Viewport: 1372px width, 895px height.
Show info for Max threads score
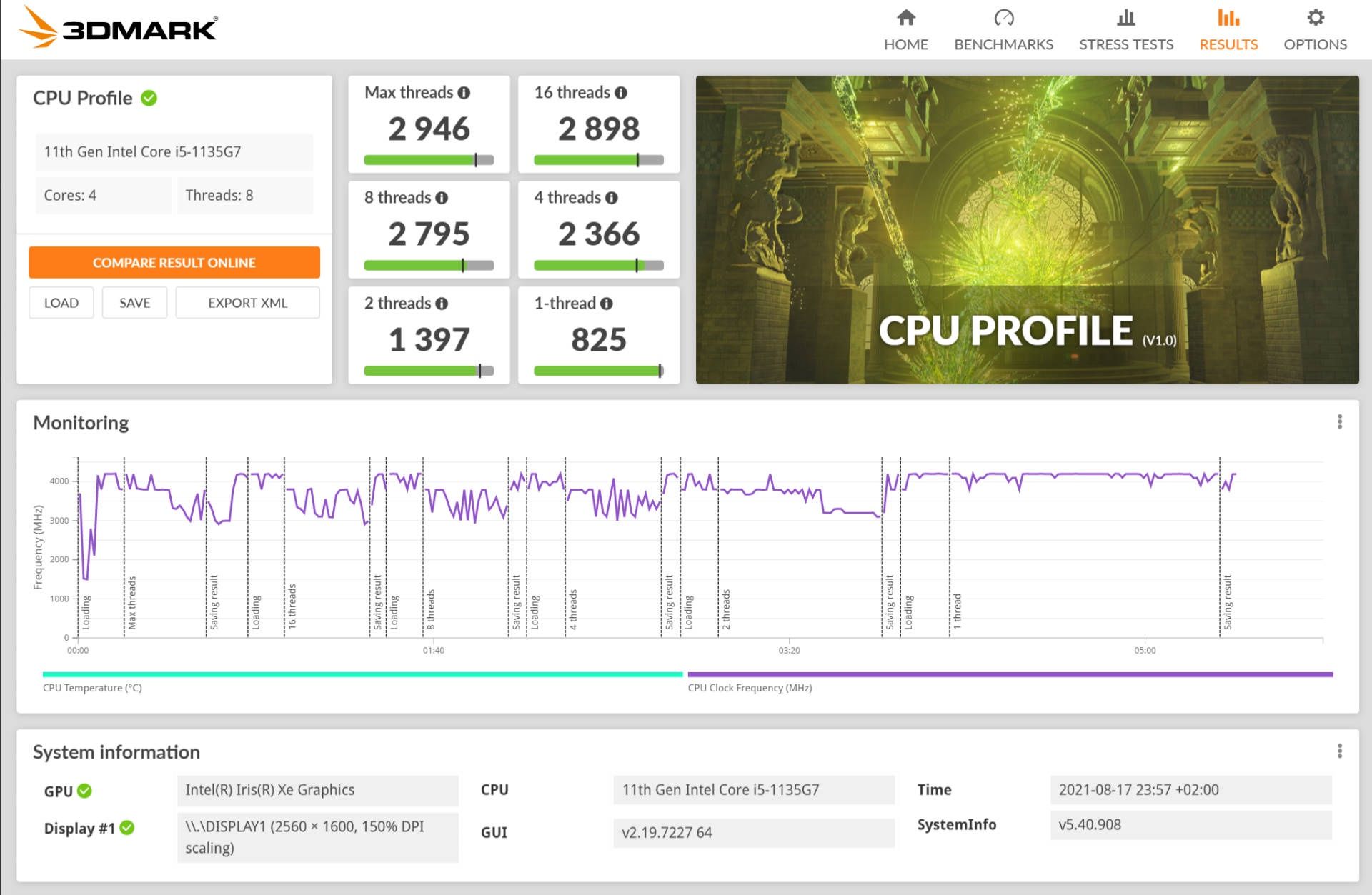pos(464,93)
